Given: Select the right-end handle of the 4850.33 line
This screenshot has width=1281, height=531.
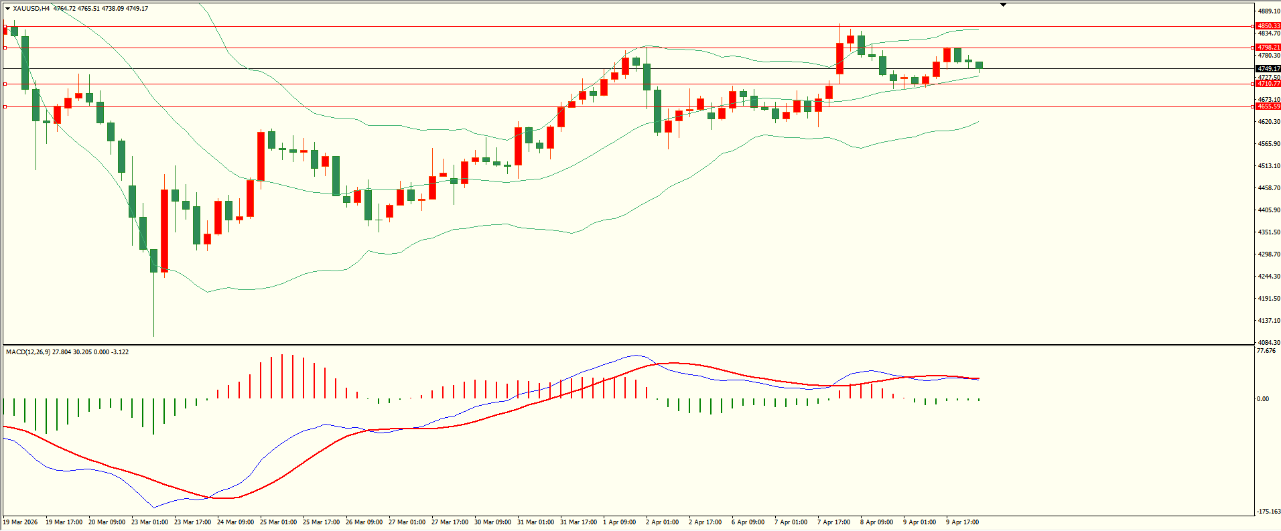Looking at the screenshot, I should 1253,26.
